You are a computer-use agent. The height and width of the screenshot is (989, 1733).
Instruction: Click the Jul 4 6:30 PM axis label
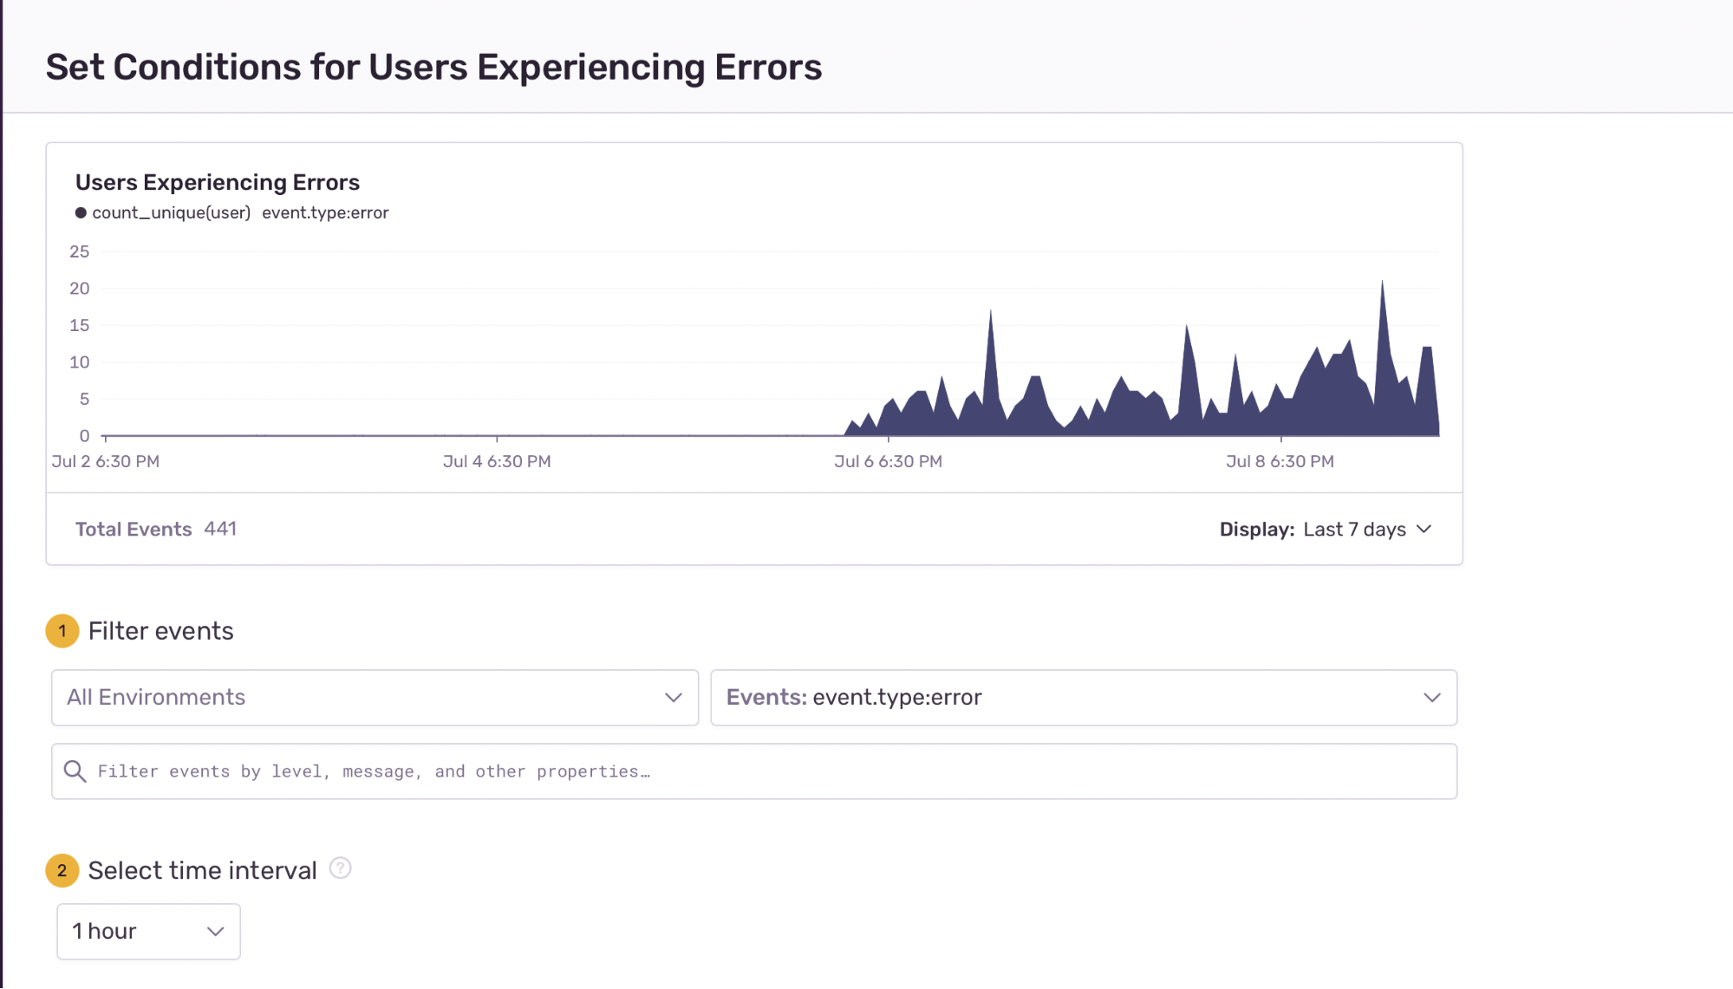coord(497,462)
